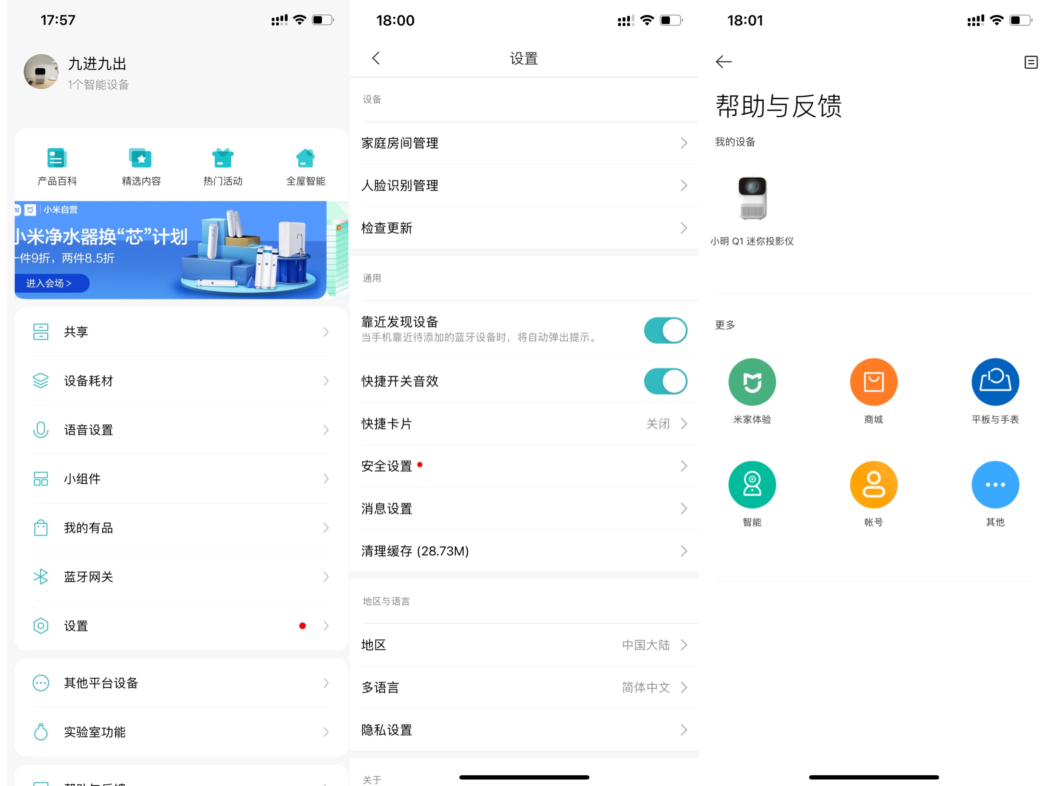Go back from the 设置 page
Viewport: 1049px width, 786px height.
(376, 58)
